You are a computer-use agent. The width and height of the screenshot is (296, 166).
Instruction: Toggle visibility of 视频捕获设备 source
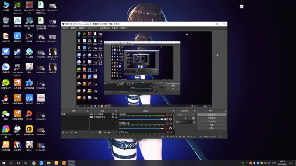coord(113,117)
